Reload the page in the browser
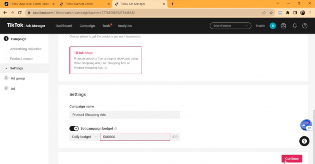This screenshot has height=164, width=315. click(20, 13)
